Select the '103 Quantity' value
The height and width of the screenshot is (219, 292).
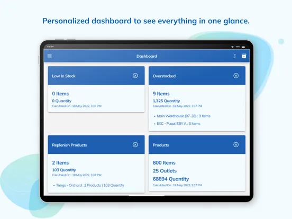(64, 170)
